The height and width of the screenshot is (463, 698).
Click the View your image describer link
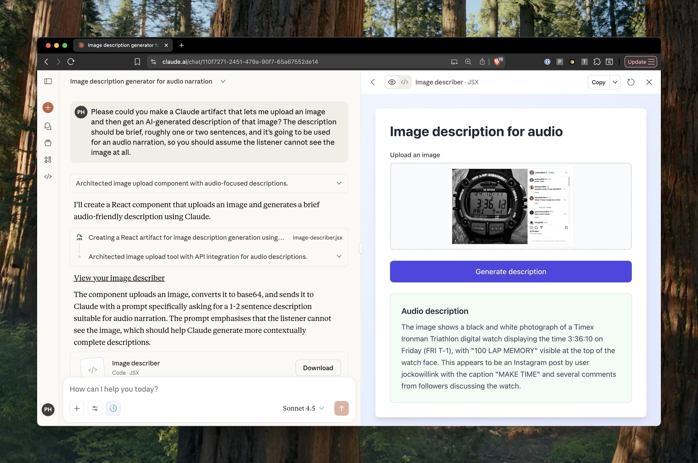119,278
